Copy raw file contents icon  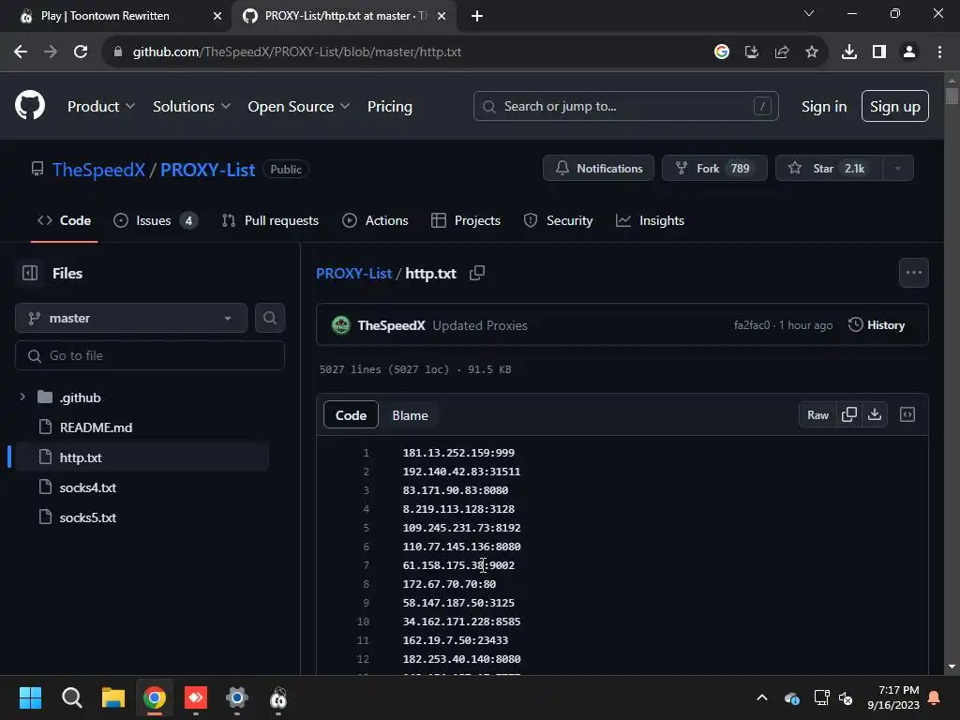pos(848,414)
